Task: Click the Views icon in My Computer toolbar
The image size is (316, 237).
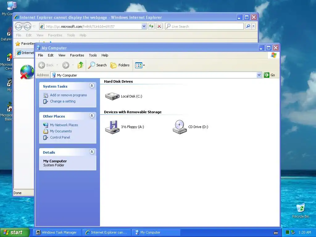Action: click(x=139, y=65)
